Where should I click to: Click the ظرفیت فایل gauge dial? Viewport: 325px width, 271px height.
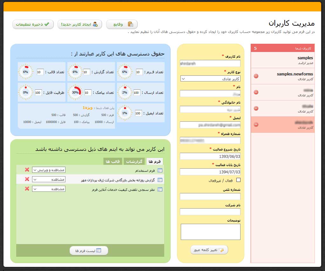click(x=25, y=92)
